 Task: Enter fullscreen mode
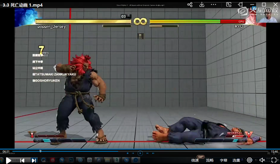pos(274,160)
